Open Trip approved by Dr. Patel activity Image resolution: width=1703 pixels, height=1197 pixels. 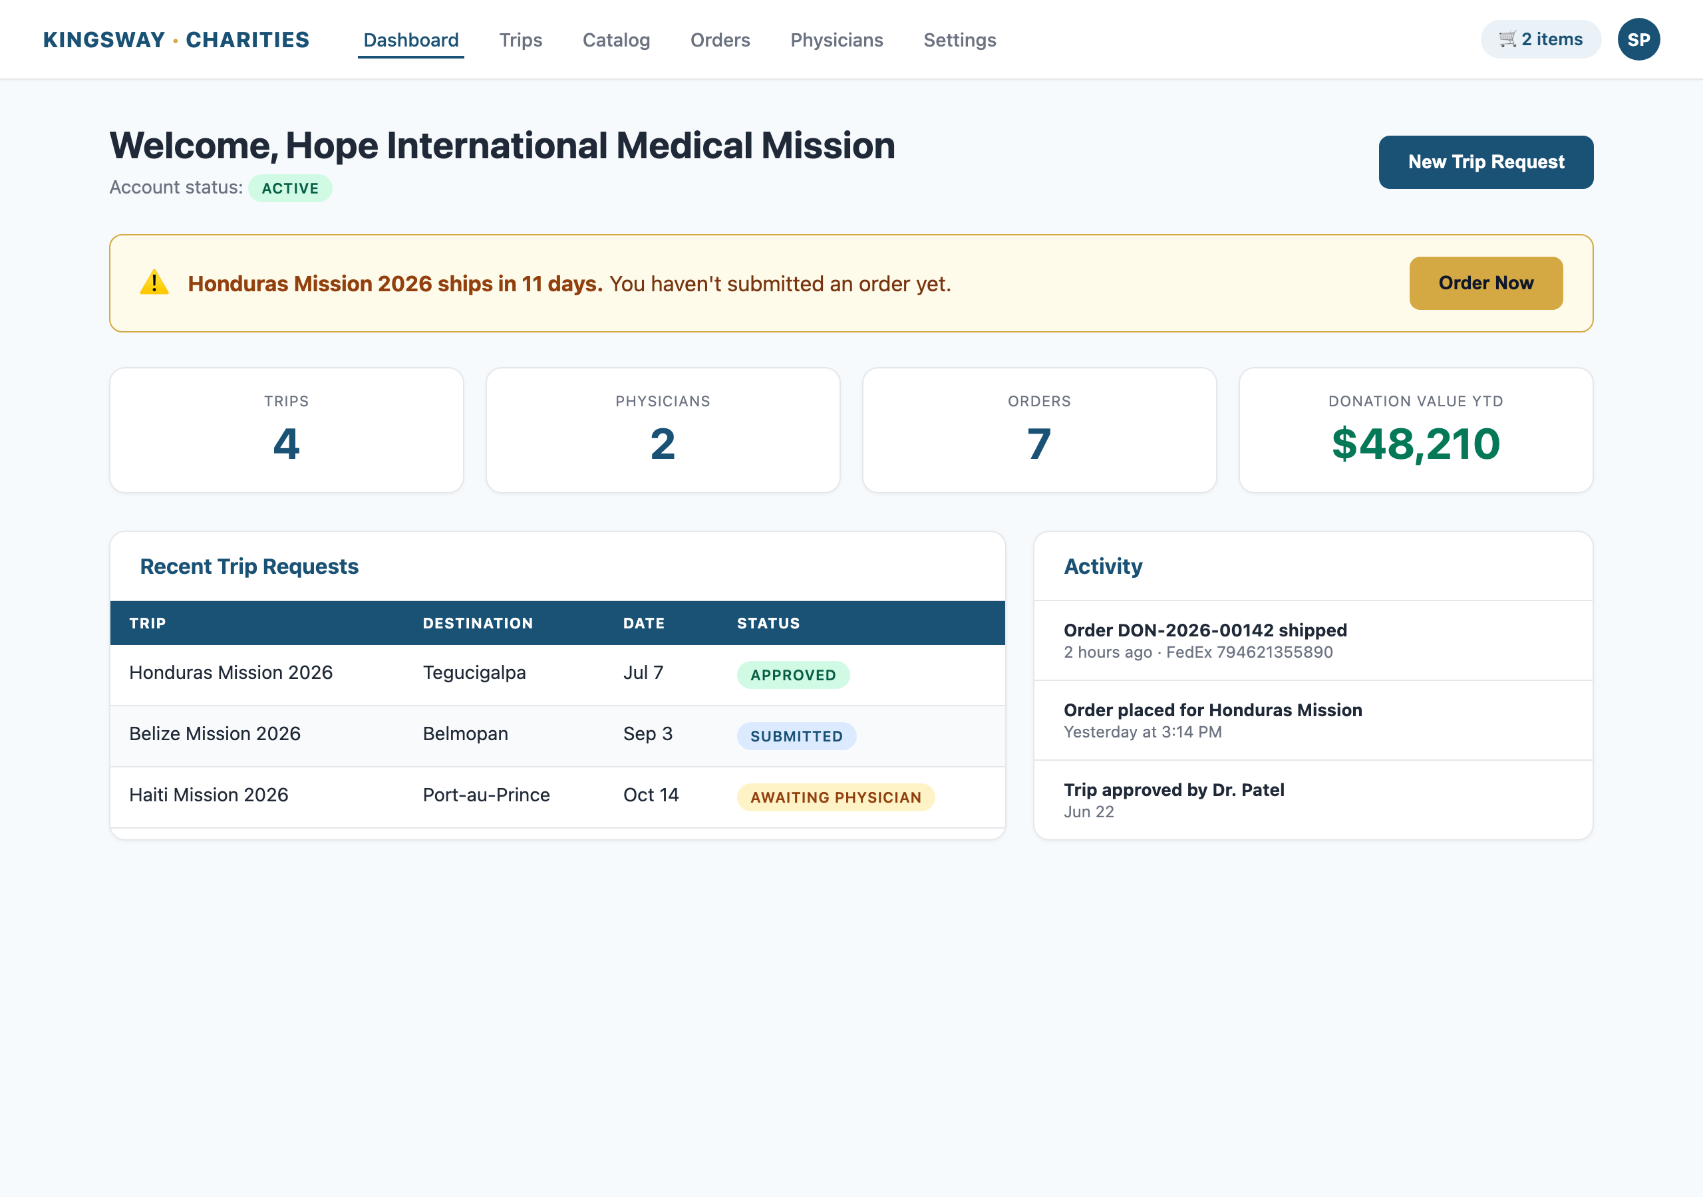1312,800
